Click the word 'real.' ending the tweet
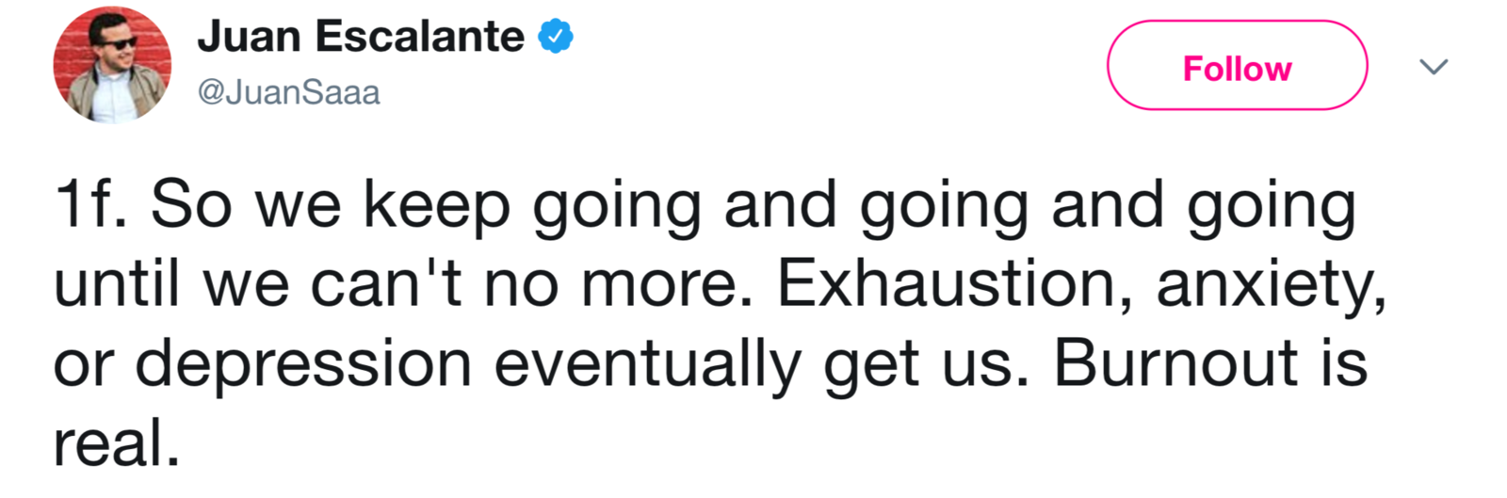Image resolution: width=1507 pixels, height=498 pixels. coord(116,442)
